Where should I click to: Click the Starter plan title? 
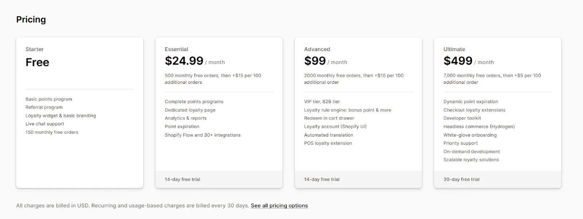coord(35,49)
